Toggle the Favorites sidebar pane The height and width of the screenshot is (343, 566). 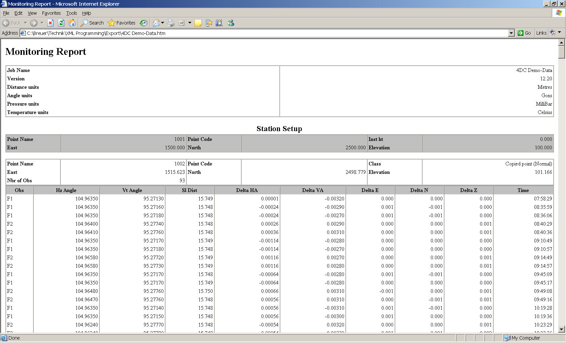point(122,23)
